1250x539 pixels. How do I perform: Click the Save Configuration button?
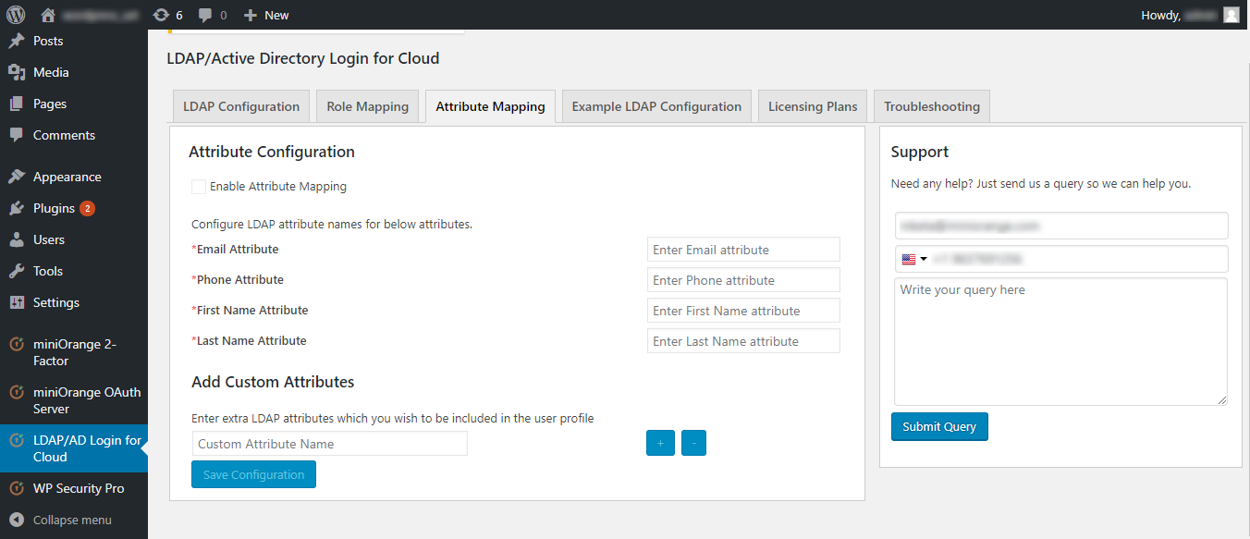(253, 473)
